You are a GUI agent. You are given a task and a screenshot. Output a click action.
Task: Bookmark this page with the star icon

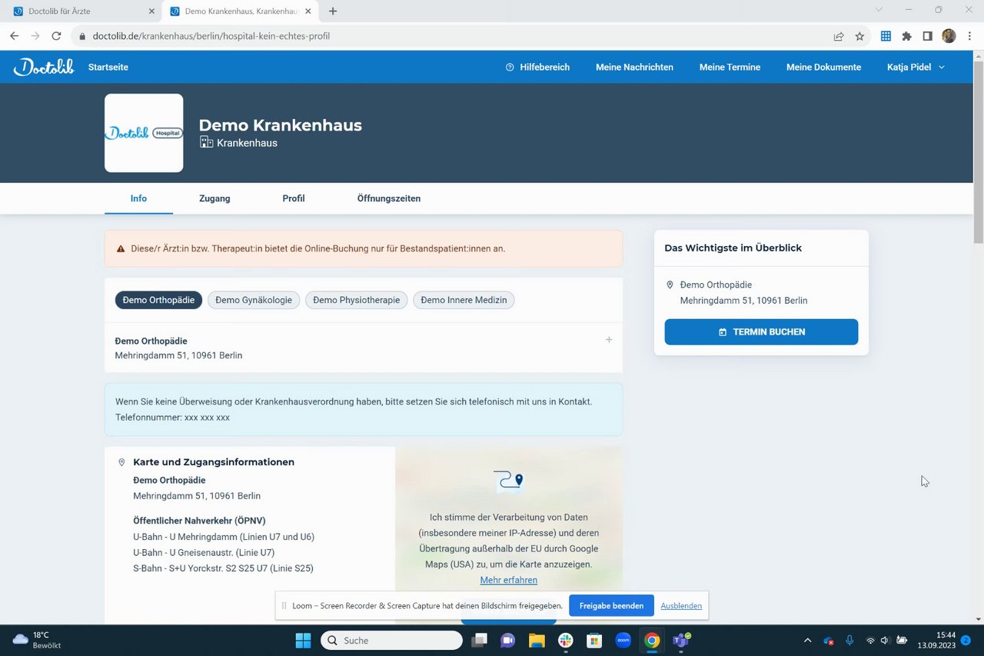coord(859,36)
